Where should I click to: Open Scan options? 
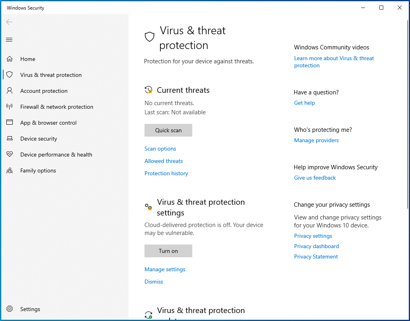pyautogui.click(x=160, y=149)
